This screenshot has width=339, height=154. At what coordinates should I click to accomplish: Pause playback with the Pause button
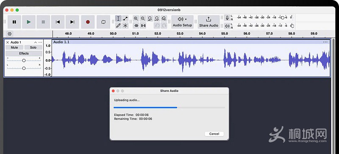14,22
